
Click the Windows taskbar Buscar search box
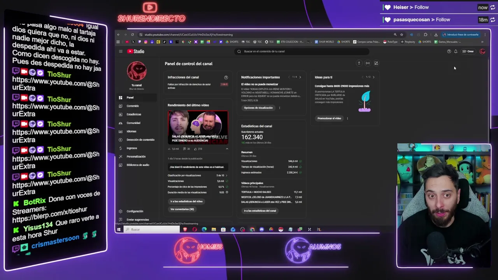pos(152,229)
